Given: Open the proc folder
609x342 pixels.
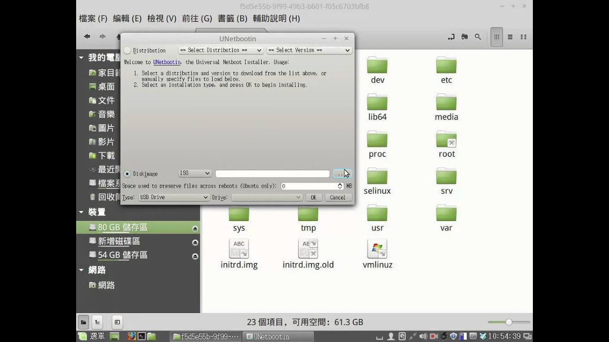Looking at the screenshot, I should tap(377, 144).
